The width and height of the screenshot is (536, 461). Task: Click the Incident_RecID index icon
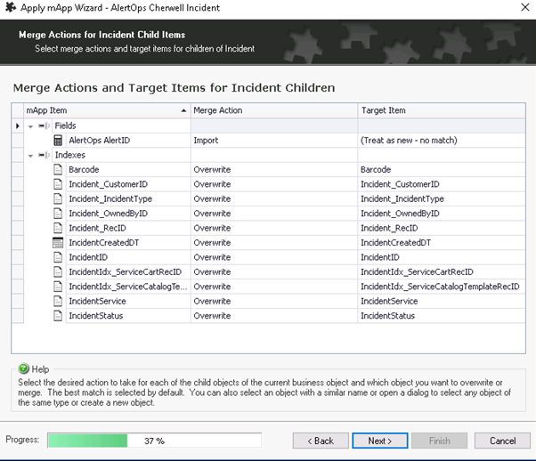(x=58, y=228)
